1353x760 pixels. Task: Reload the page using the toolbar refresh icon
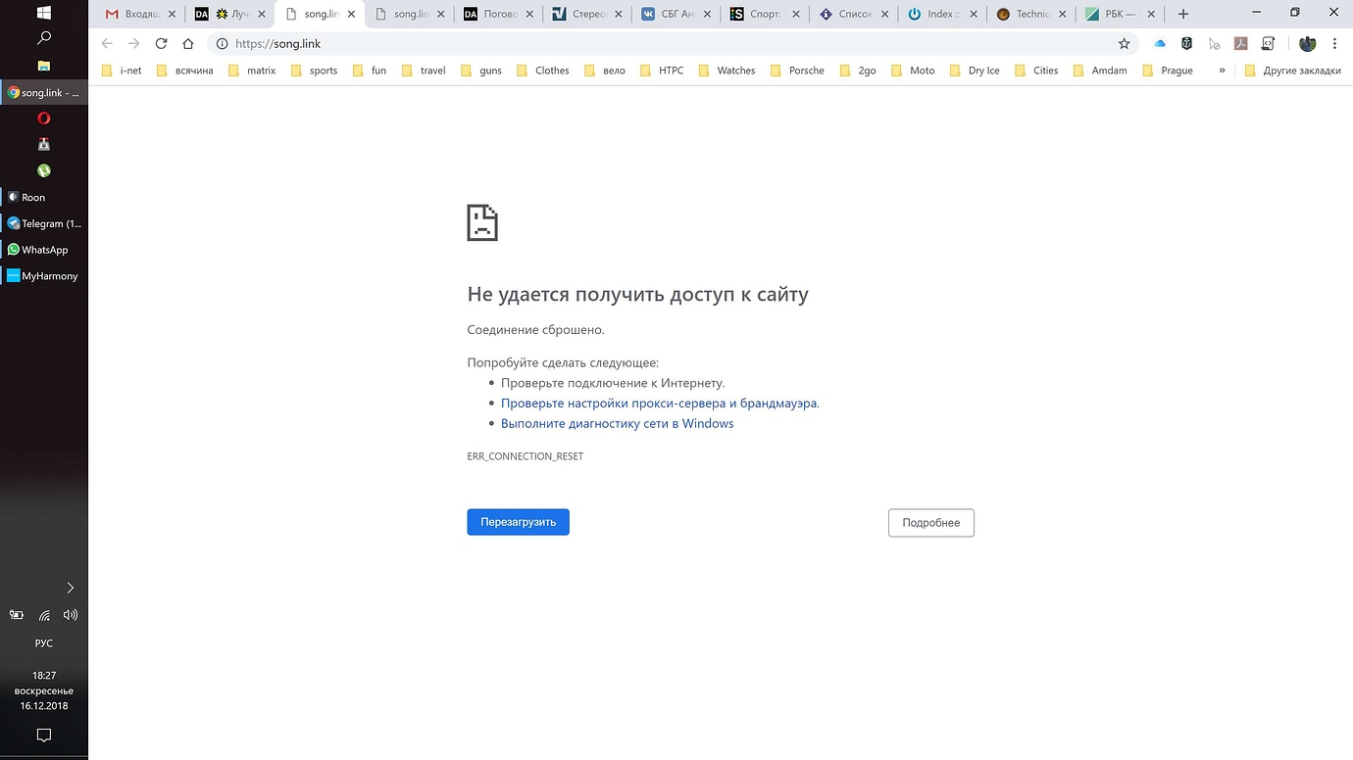tap(161, 44)
